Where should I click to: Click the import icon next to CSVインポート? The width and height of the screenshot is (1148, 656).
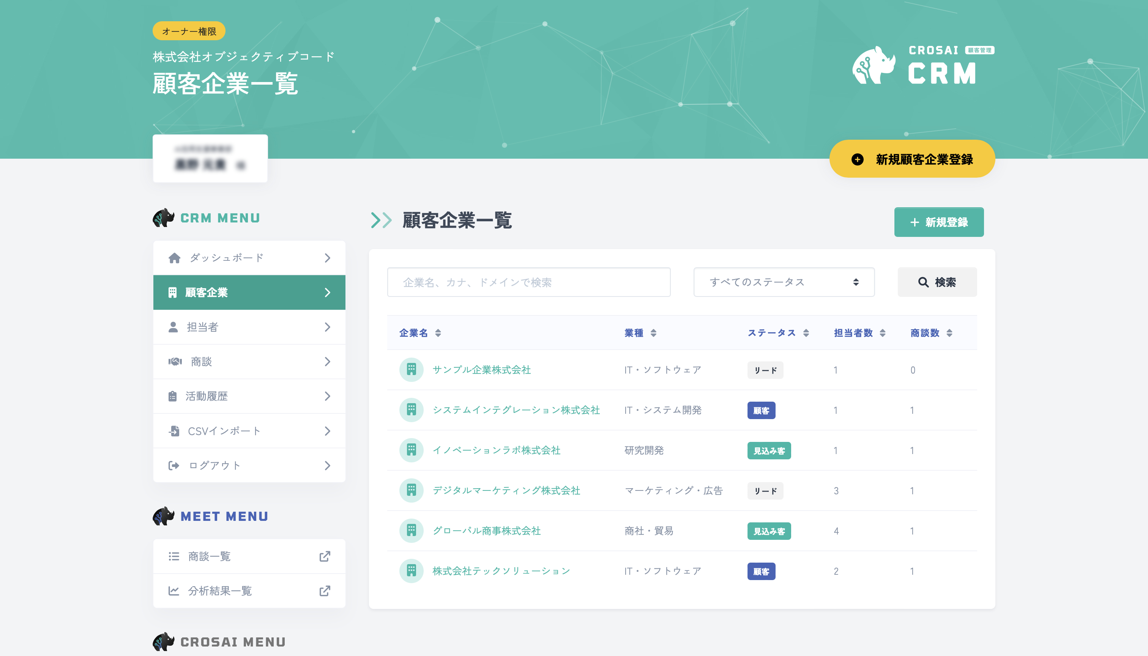tap(174, 431)
